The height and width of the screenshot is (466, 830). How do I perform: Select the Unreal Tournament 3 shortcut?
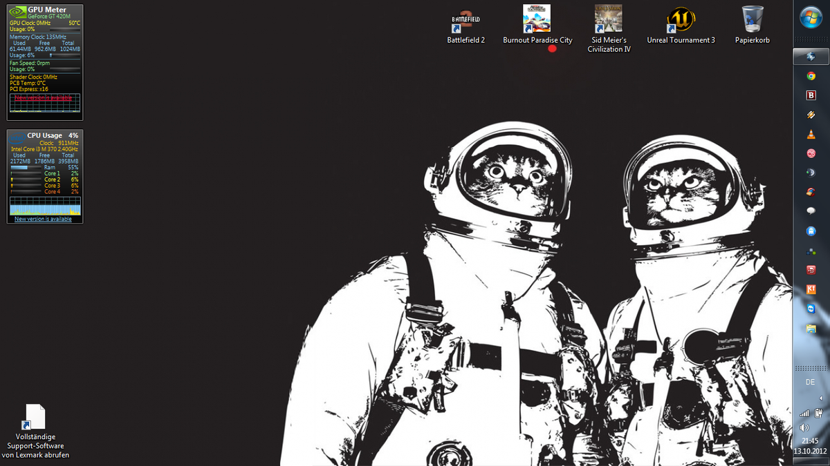coord(681,25)
